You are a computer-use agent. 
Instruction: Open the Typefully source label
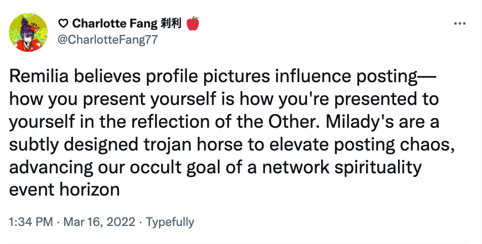170,222
